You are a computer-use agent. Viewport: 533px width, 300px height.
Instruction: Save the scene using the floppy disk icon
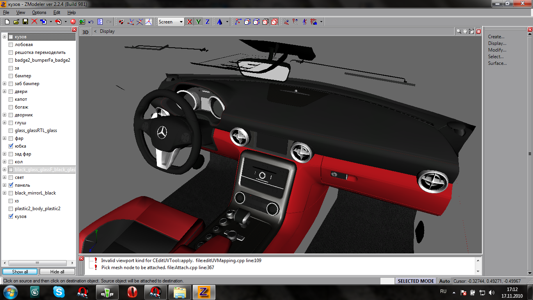click(x=25, y=22)
